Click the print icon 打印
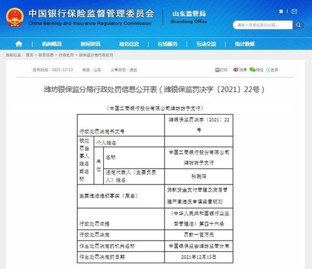The image size is (312, 269). pyautogui.click(x=221, y=70)
